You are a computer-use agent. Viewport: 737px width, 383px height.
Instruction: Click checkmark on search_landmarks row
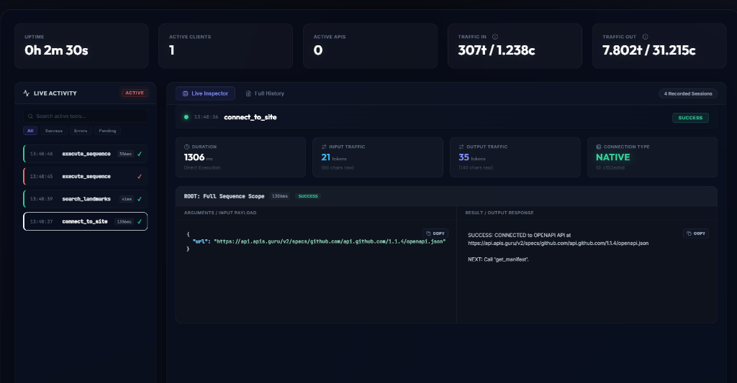click(140, 199)
